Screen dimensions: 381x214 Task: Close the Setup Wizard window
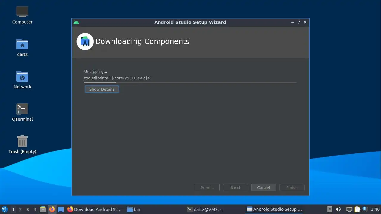click(x=305, y=22)
